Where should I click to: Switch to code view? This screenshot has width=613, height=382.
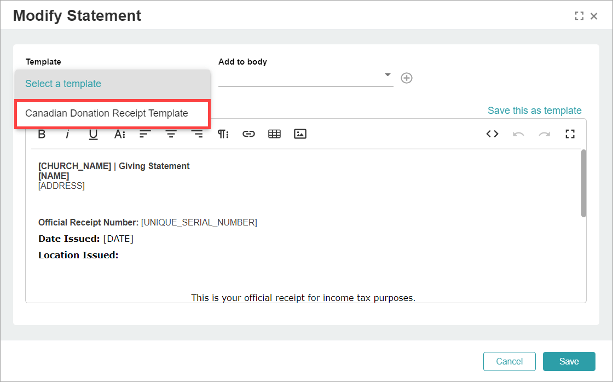pyautogui.click(x=492, y=134)
